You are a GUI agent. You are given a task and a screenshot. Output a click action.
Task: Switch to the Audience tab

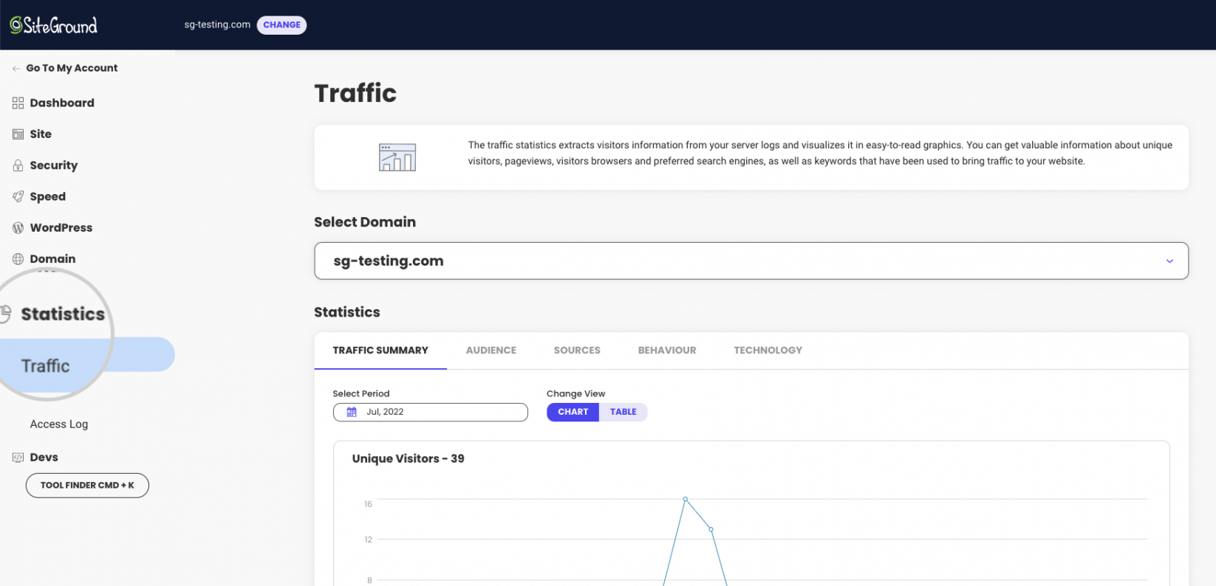tap(491, 351)
